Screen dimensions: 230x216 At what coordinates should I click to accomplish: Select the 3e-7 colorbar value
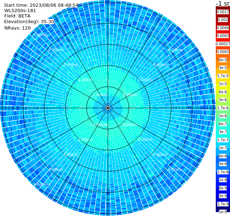[223, 132]
